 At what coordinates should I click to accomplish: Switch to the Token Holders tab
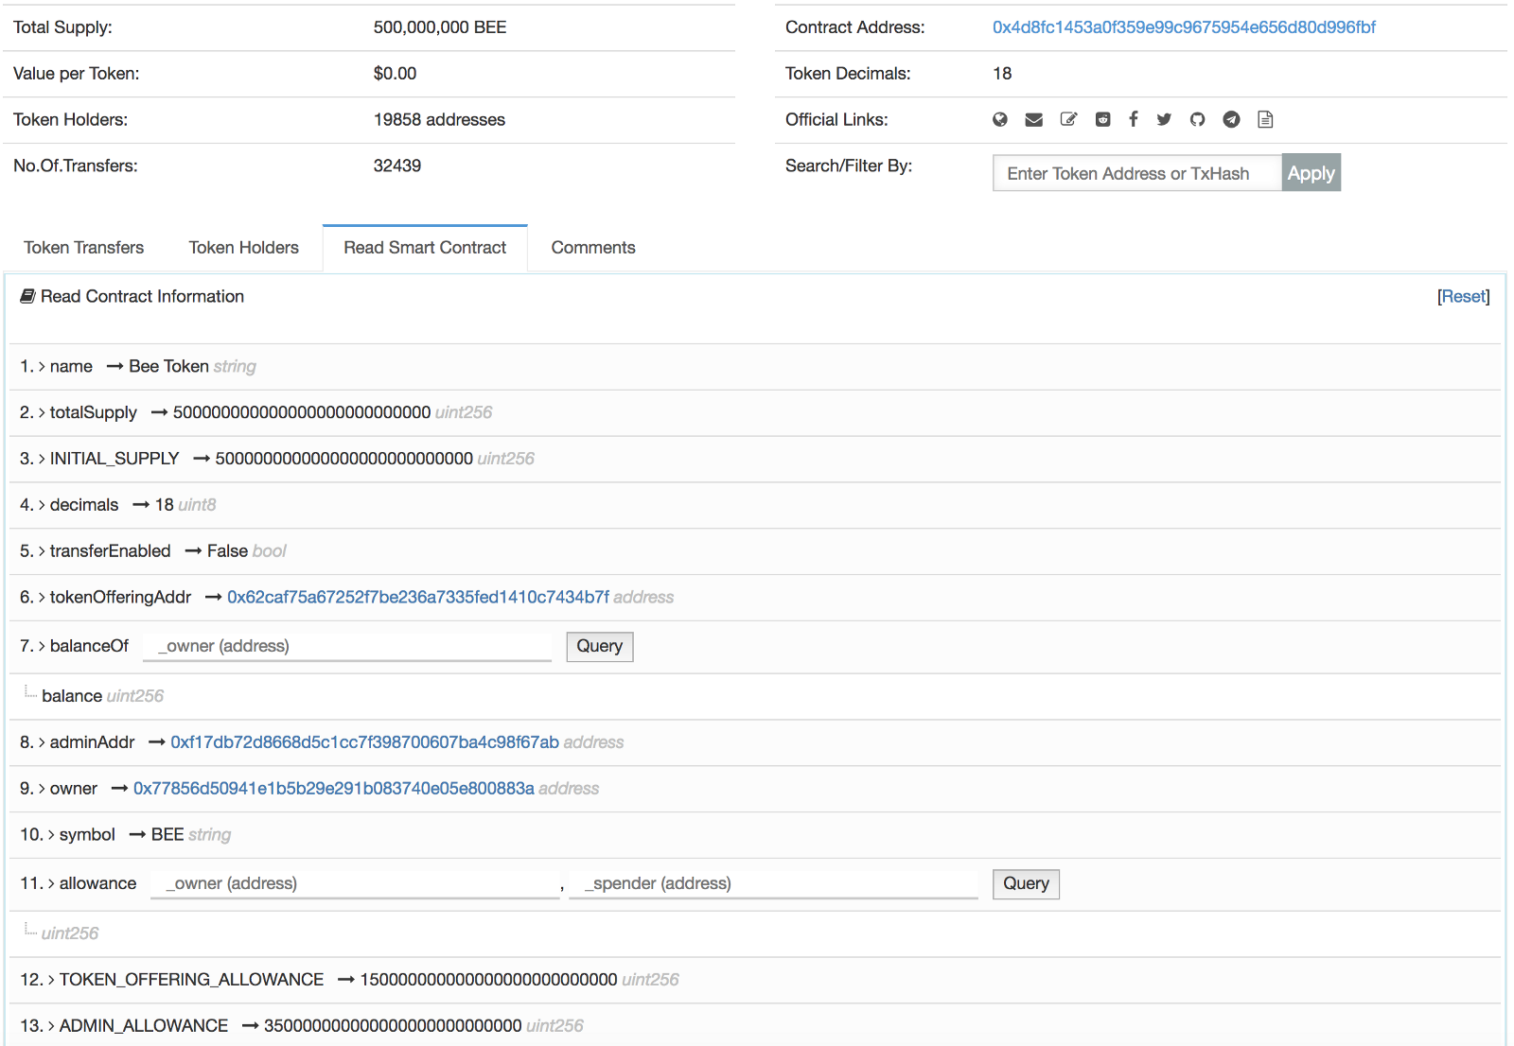(244, 248)
